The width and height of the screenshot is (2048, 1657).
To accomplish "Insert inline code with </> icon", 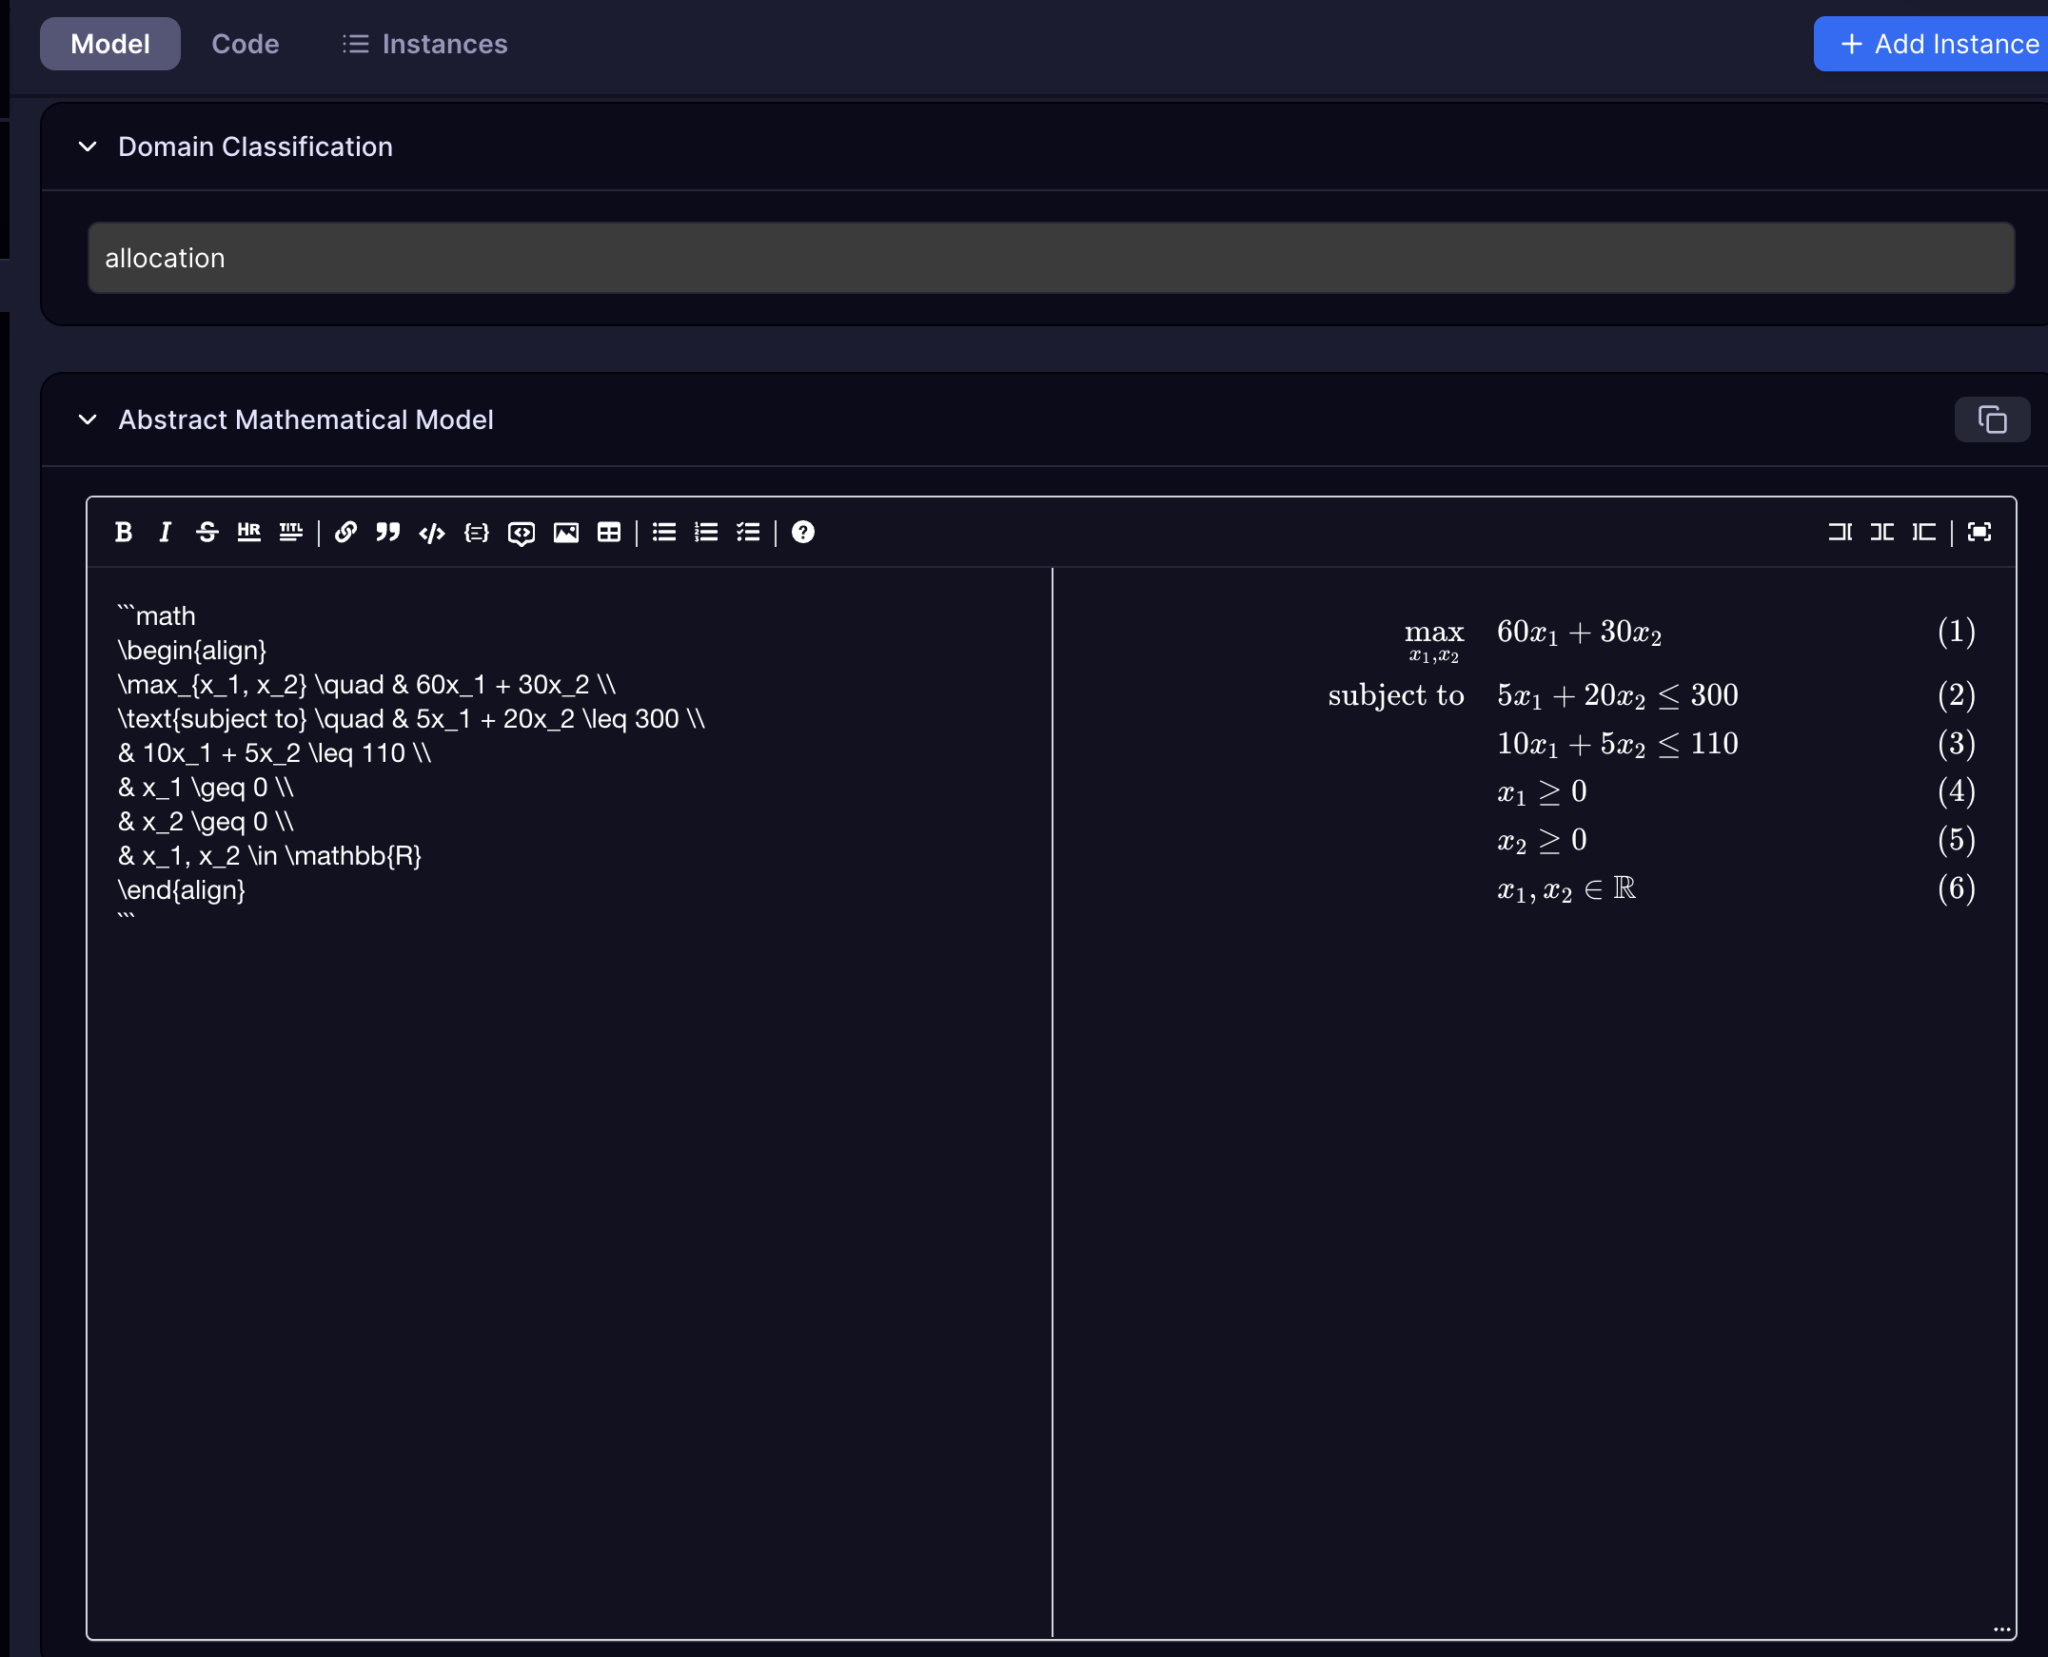I will pyautogui.click(x=431, y=532).
